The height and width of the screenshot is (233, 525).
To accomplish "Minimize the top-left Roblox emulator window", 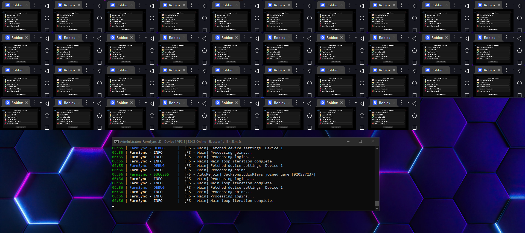I will click(x=41, y=5).
